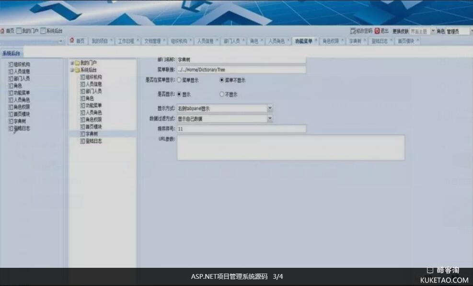Viewport: 473px width, 286px height.
Task: Select 人员角色 row in the menu tree
Action: 103,113
